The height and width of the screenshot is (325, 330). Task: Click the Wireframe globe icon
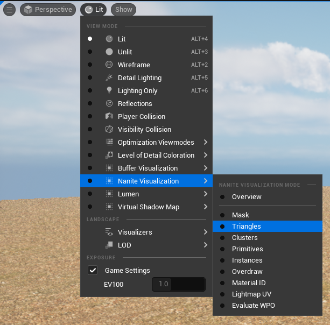(x=109, y=65)
